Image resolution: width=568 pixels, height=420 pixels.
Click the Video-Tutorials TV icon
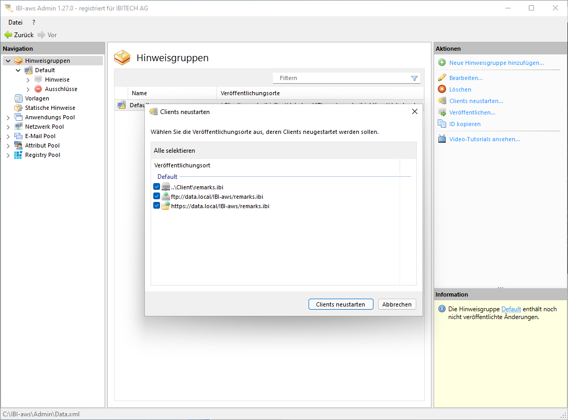click(442, 139)
